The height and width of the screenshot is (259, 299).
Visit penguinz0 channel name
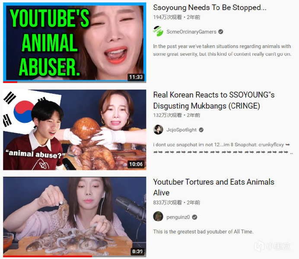178,217
